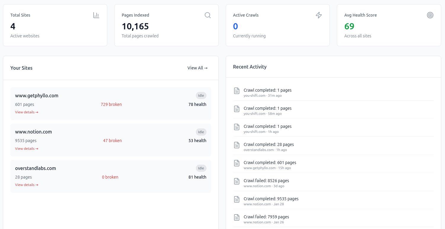This screenshot has height=229, width=445.
Task: Open the Recent Activity panel header
Action: click(x=250, y=67)
